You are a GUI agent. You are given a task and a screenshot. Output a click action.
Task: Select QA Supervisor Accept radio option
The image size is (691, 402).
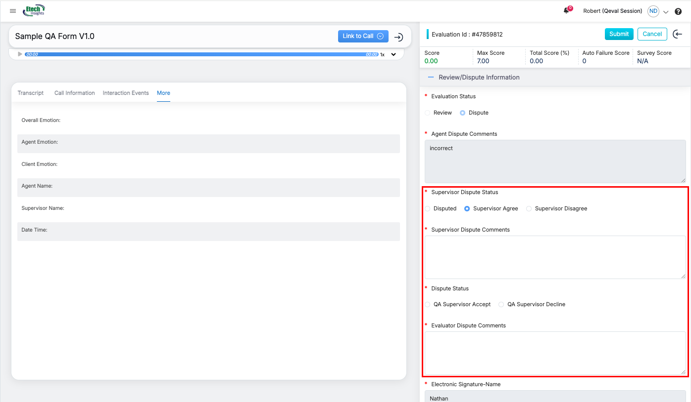428,305
